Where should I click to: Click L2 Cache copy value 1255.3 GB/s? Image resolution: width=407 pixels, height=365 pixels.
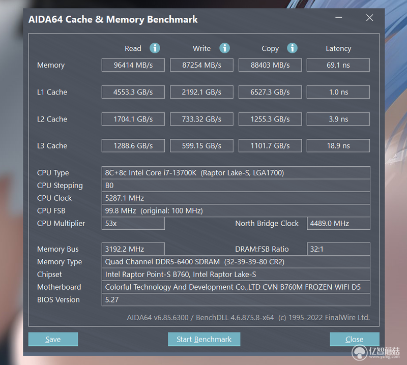pyautogui.click(x=270, y=119)
